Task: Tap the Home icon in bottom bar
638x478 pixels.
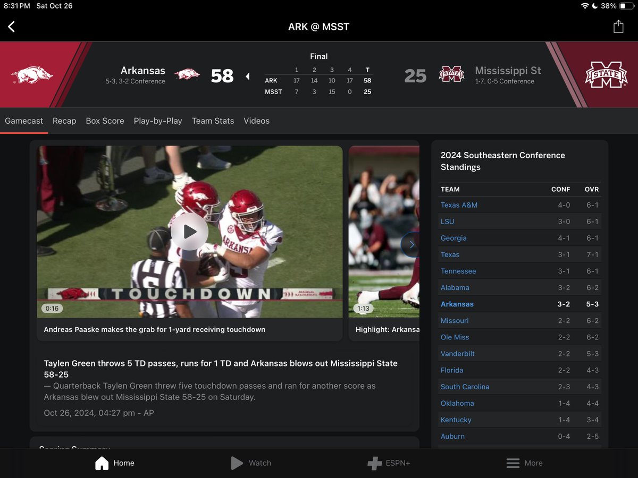Action: pos(102,463)
